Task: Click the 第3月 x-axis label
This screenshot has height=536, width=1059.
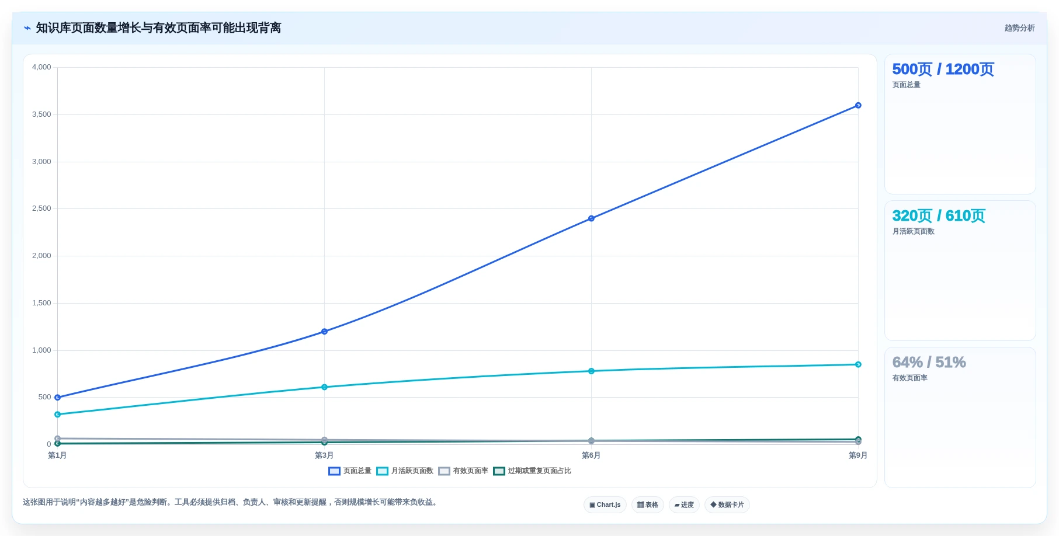Action: tap(324, 455)
